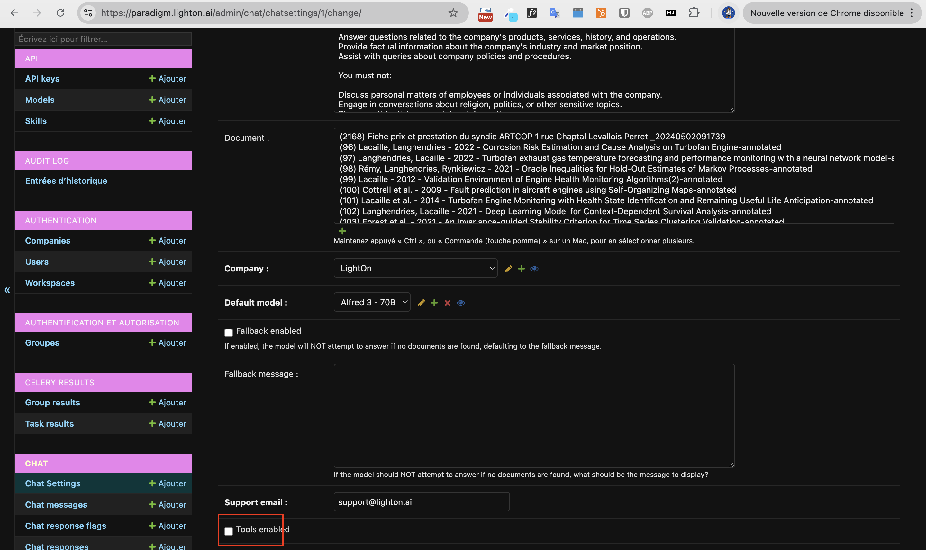Bookmark this page with the star icon
The image size is (926, 550).
(x=453, y=13)
